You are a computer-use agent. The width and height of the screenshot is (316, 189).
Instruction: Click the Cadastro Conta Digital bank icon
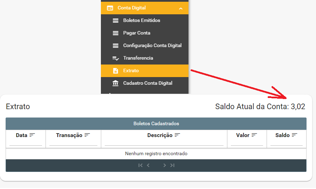coord(116,83)
